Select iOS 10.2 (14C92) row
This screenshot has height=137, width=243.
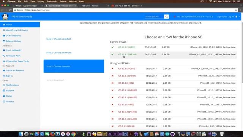coord(173,83)
